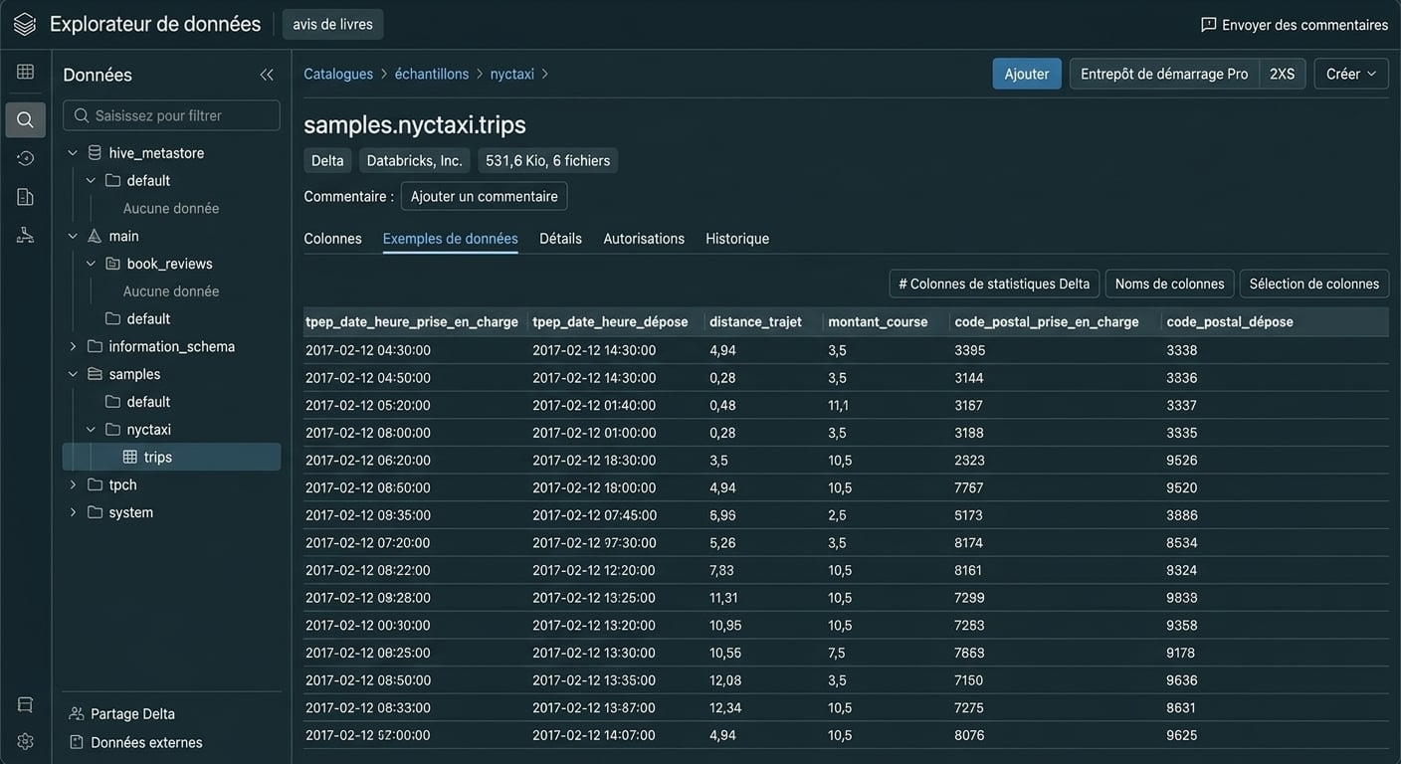Expand the information_schema node

click(72, 346)
